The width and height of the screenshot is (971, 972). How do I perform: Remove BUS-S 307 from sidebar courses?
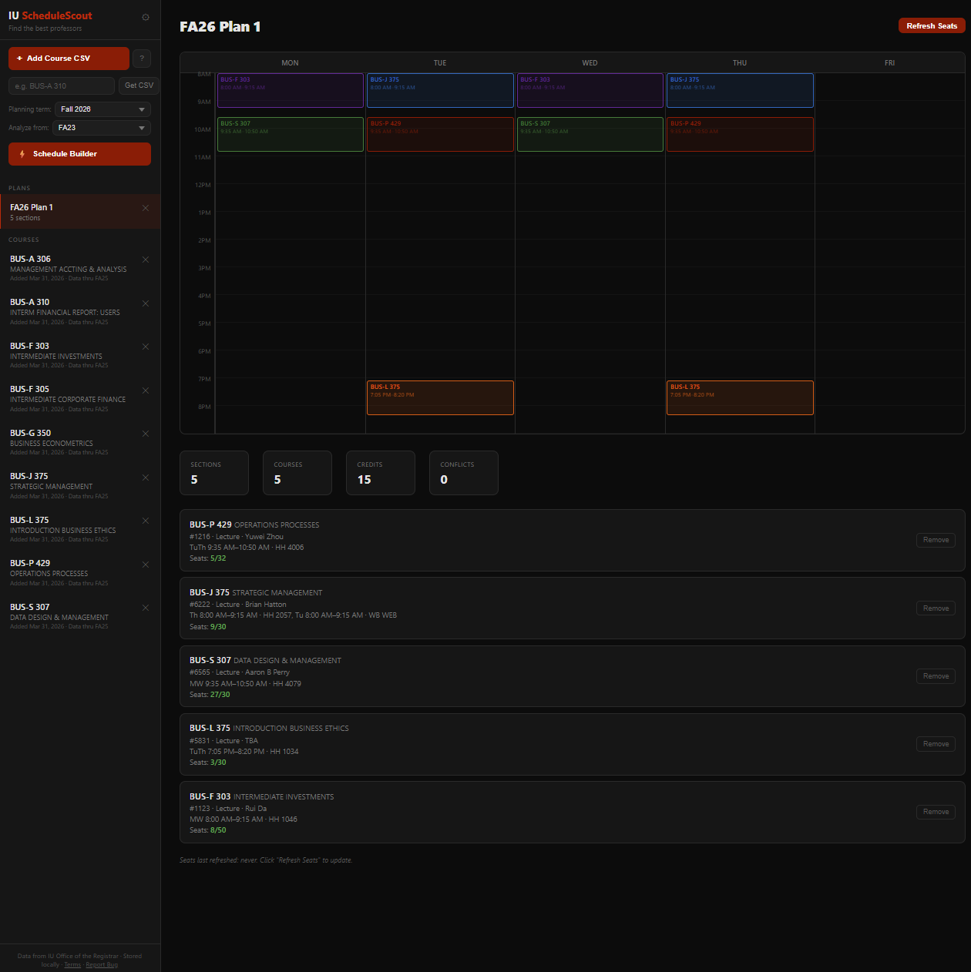click(x=146, y=608)
